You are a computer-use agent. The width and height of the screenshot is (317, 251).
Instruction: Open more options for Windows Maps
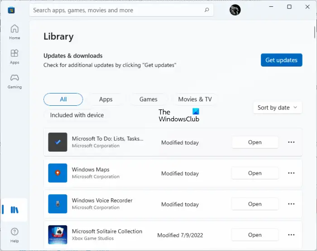[291, 173]
